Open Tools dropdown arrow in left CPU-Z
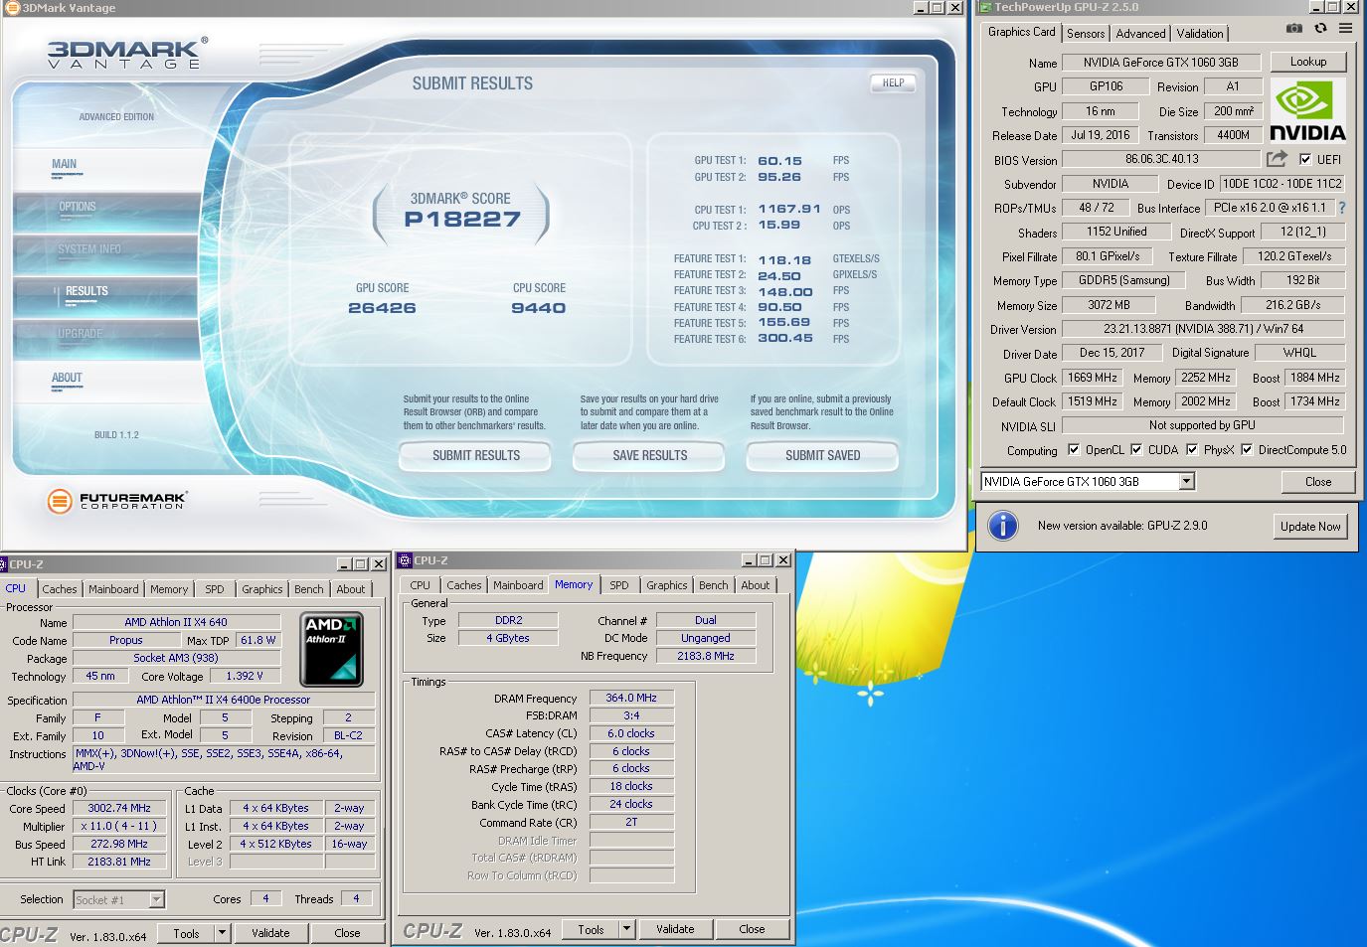 [x=222, y=933]
